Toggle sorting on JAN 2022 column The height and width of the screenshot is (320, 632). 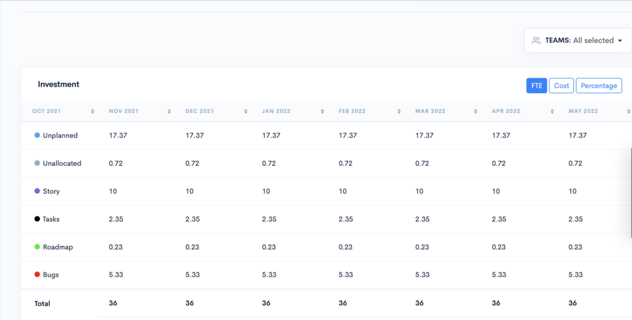[322, 112]
